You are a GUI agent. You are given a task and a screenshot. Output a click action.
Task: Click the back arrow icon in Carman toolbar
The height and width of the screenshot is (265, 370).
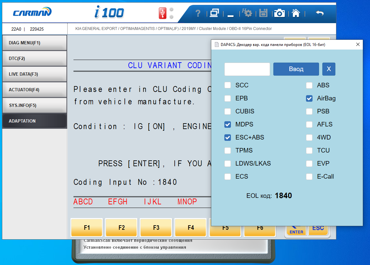320,13
